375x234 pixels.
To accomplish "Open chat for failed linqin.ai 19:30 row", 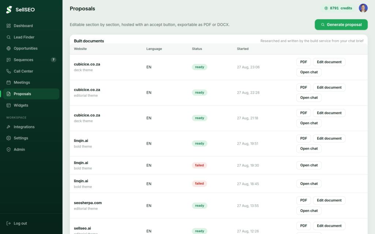I will tap(309, 165).
